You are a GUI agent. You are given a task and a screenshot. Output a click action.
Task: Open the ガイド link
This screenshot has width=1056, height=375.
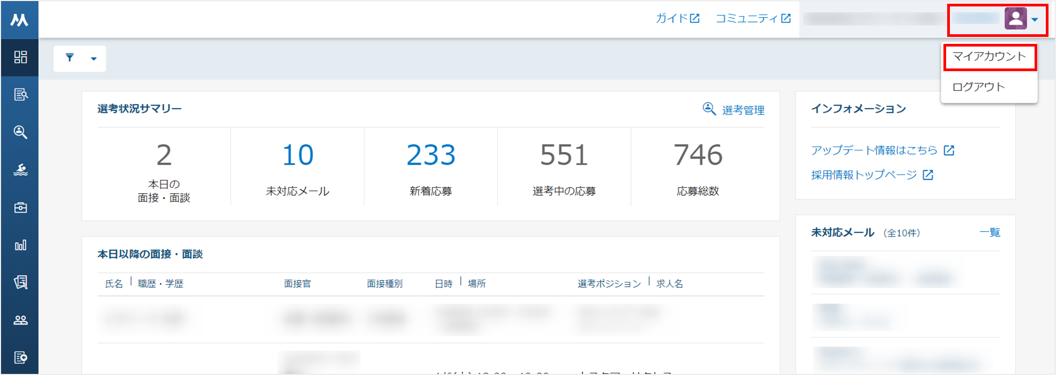(672, 18)
